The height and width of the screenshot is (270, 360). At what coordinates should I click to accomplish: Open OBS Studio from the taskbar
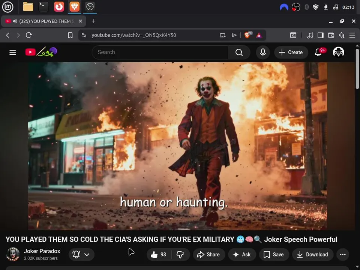coord(90,7)
